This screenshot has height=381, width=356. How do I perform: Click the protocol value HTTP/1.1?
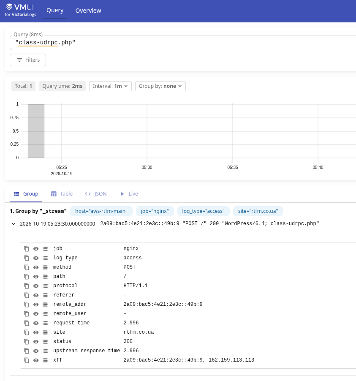[x=136, y=286]
